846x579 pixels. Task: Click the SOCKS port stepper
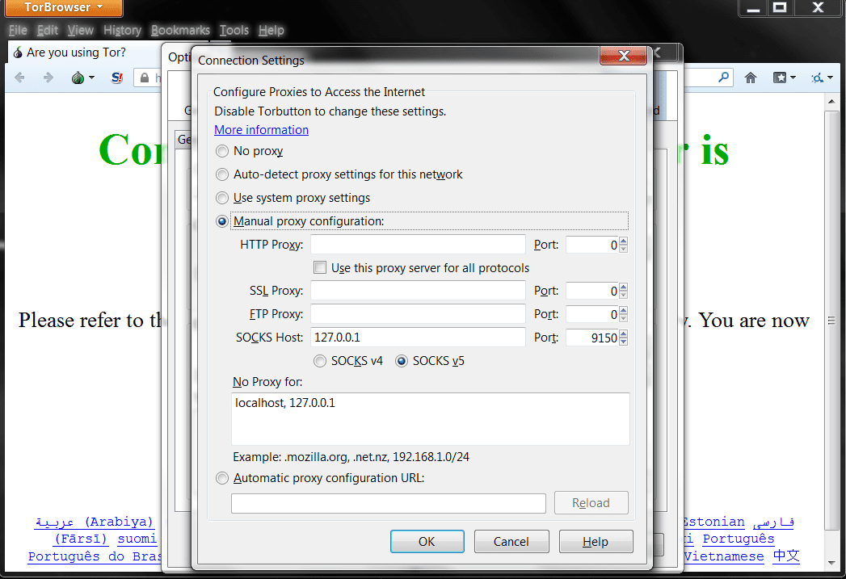624,338
